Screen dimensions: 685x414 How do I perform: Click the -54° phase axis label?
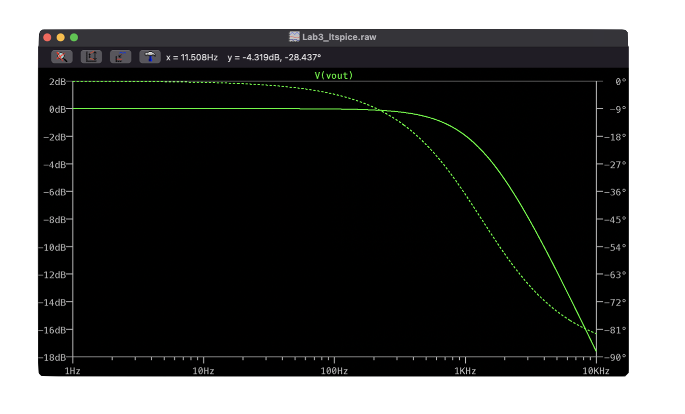pos(615,247)
